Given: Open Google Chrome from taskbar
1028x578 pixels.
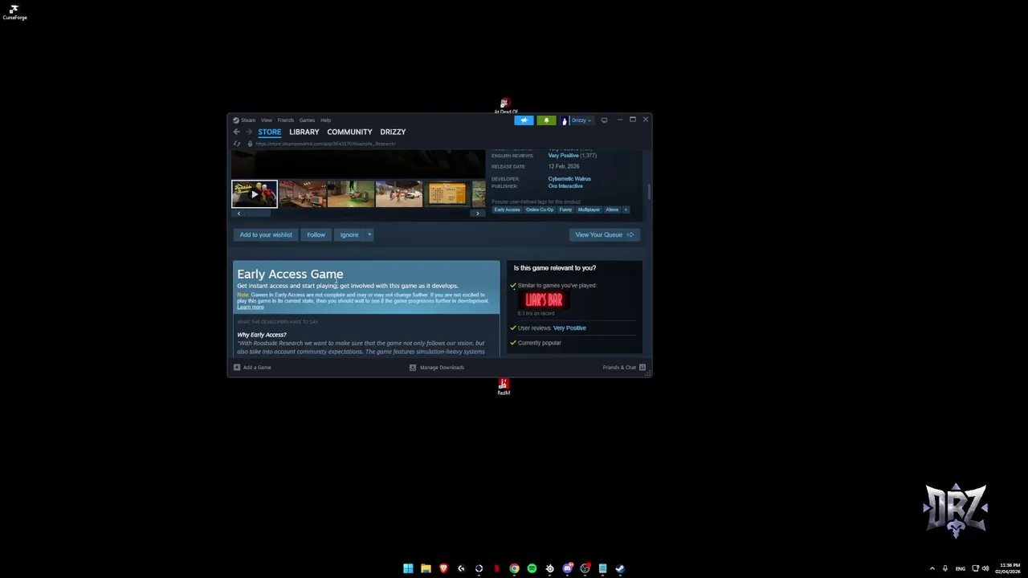Looking at the screenshot, I should tap(514, 568).
